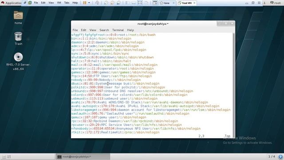Click the adm:x:3:4 line
284x160 pixels.
point(105,46)
